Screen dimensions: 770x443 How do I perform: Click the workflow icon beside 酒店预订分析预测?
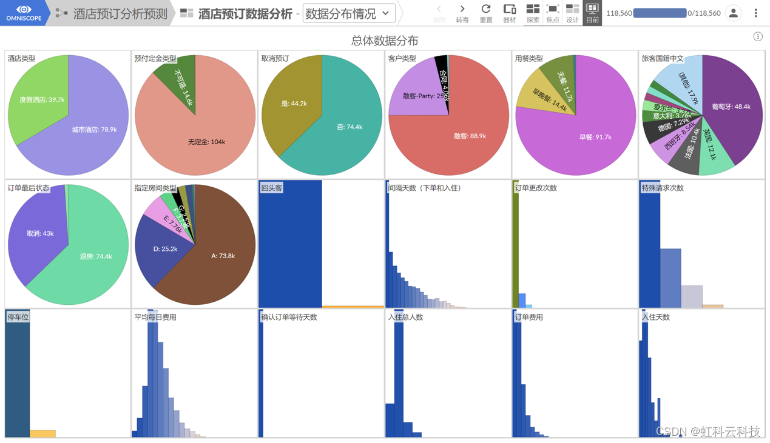click(61, 13)
